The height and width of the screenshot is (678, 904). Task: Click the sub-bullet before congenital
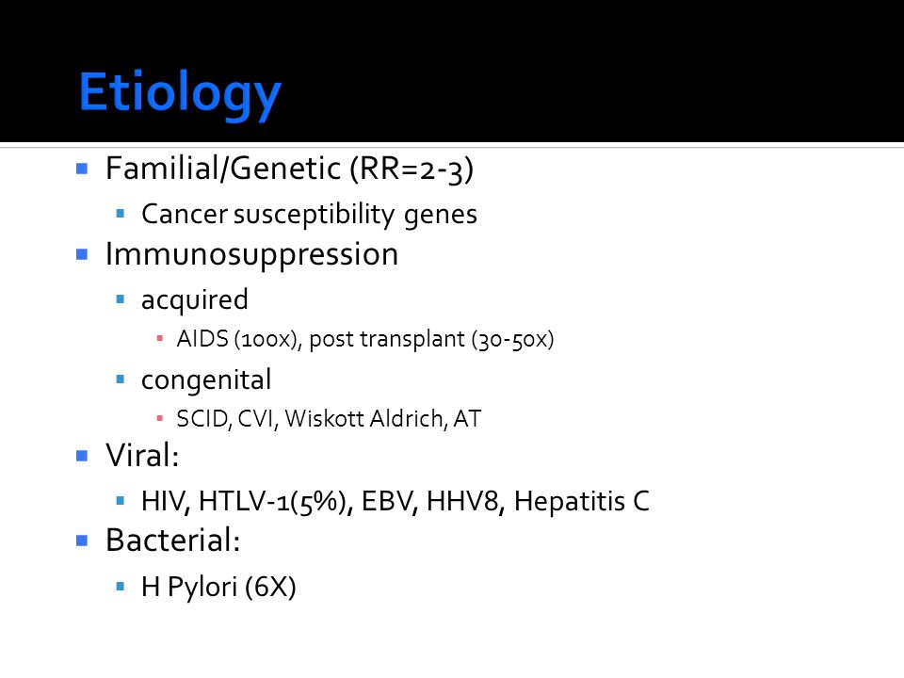pos(120,379)
